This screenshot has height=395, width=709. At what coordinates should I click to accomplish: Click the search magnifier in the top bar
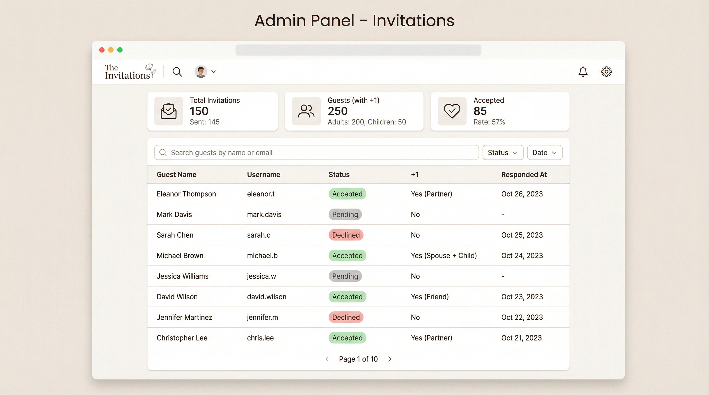(x=177, y=72)
